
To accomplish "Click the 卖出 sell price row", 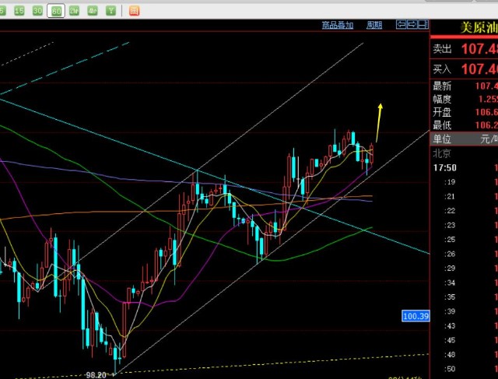I will point(465,50).
